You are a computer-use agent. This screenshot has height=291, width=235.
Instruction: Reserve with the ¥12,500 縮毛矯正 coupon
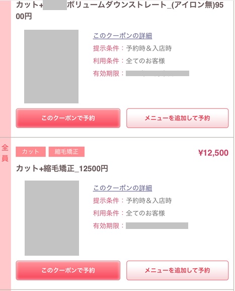pyautogui.click(x=68, y=270)
